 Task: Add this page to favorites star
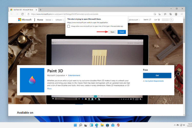[x=159, y=14]
